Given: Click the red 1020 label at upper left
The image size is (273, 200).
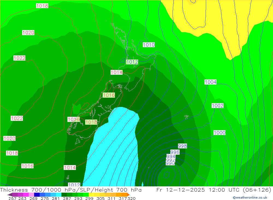Looking at the screenshot, I should [x=28, y=32].
